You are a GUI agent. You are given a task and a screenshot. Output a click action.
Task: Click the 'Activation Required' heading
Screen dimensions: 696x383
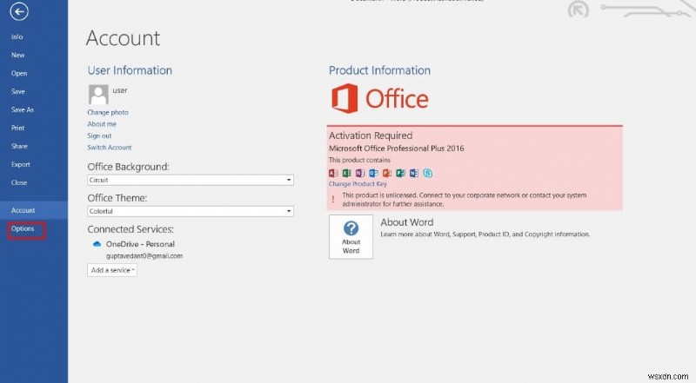[371, 135]
